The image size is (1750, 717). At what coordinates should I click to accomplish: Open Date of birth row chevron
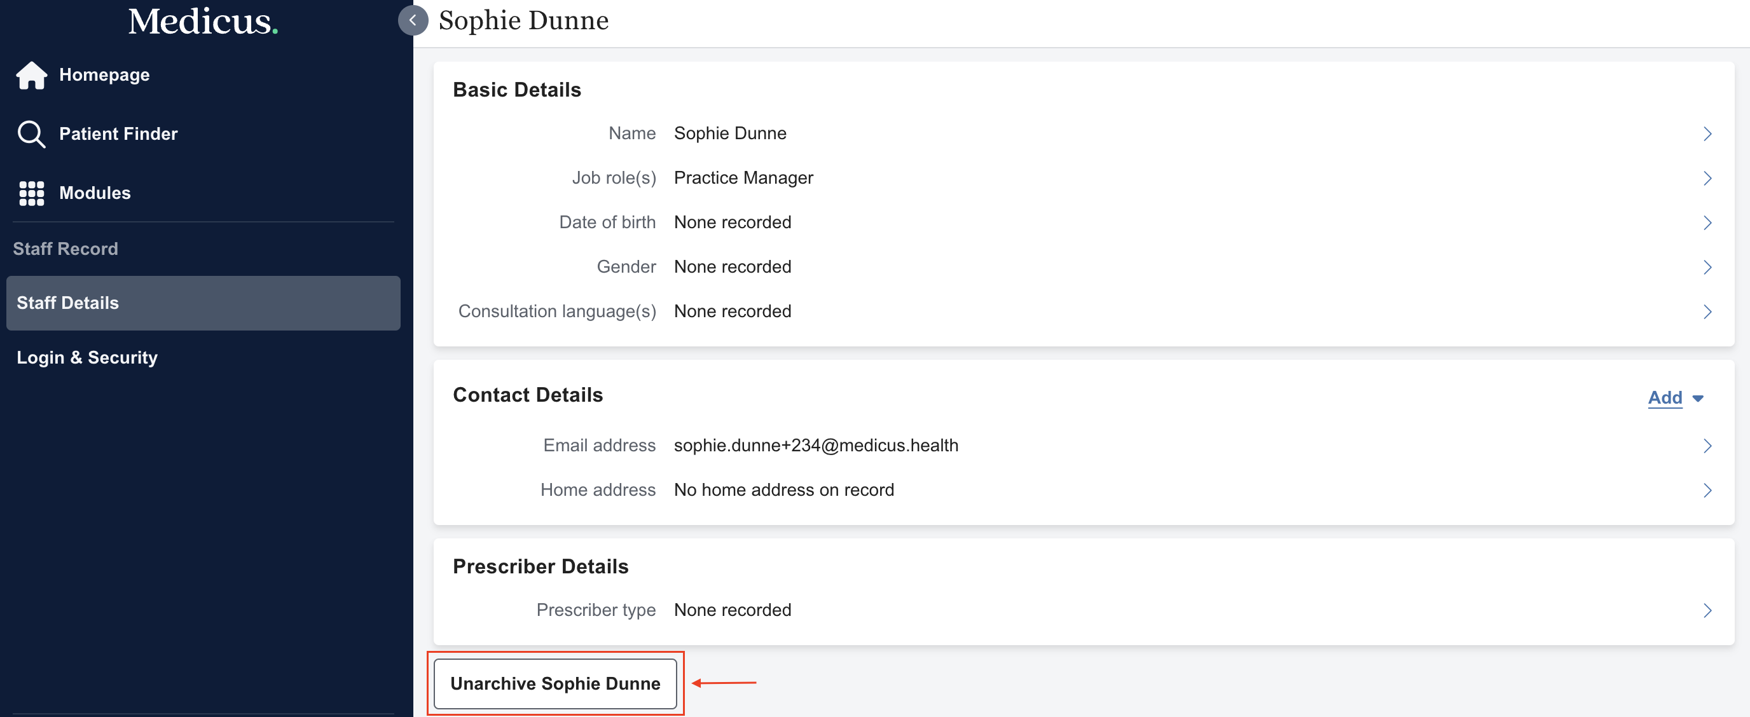point(1707,222)
